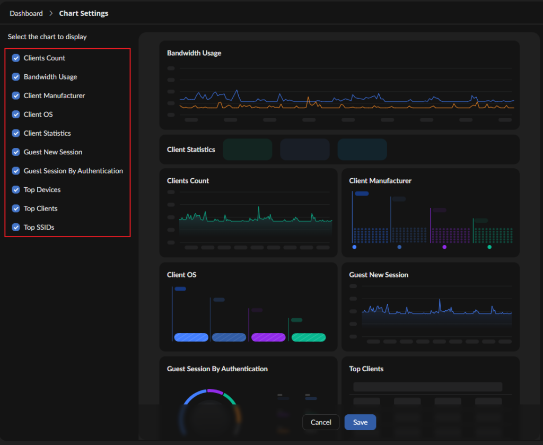Select Guest Session By Authentication preview

[248, 398]
